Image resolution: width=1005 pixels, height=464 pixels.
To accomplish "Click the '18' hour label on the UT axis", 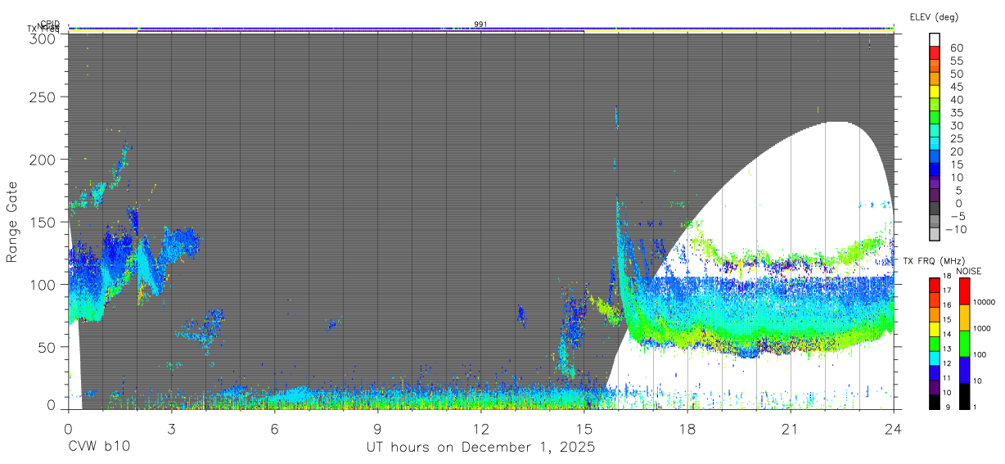I will 687,428.
